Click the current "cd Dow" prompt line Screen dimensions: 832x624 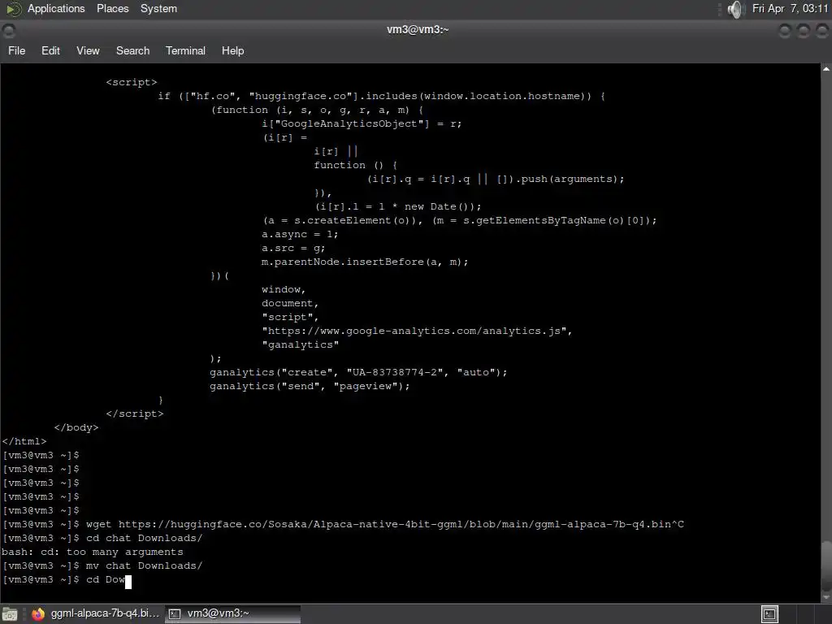click(67, 579)
